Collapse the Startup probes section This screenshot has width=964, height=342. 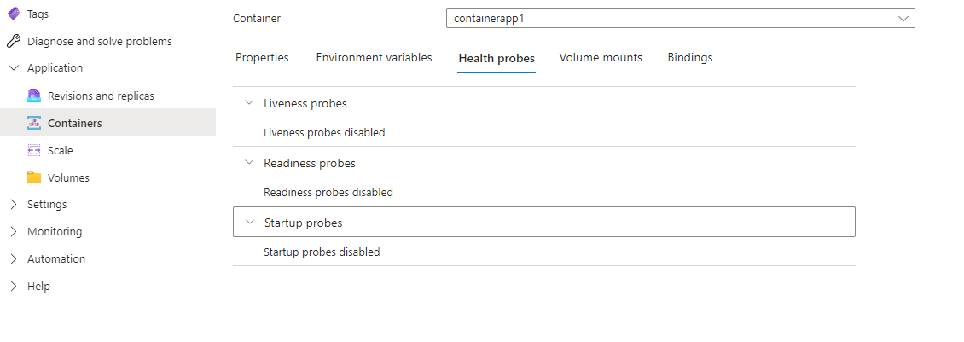point(249,222)
